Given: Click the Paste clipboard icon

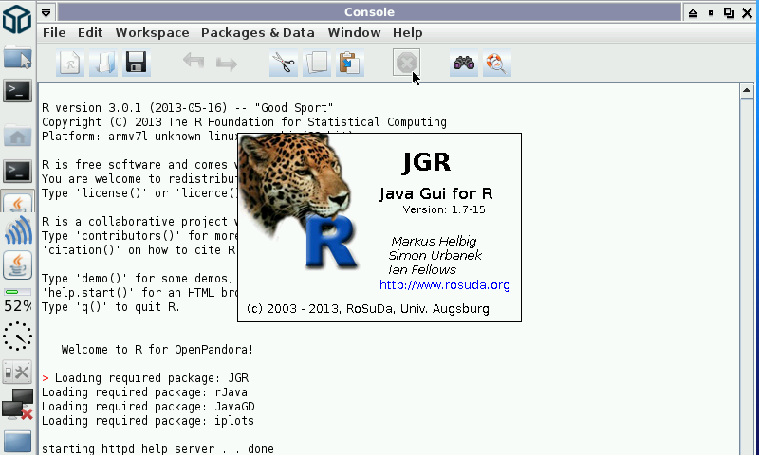Looking at the screenshot, I should pos(350,63).
